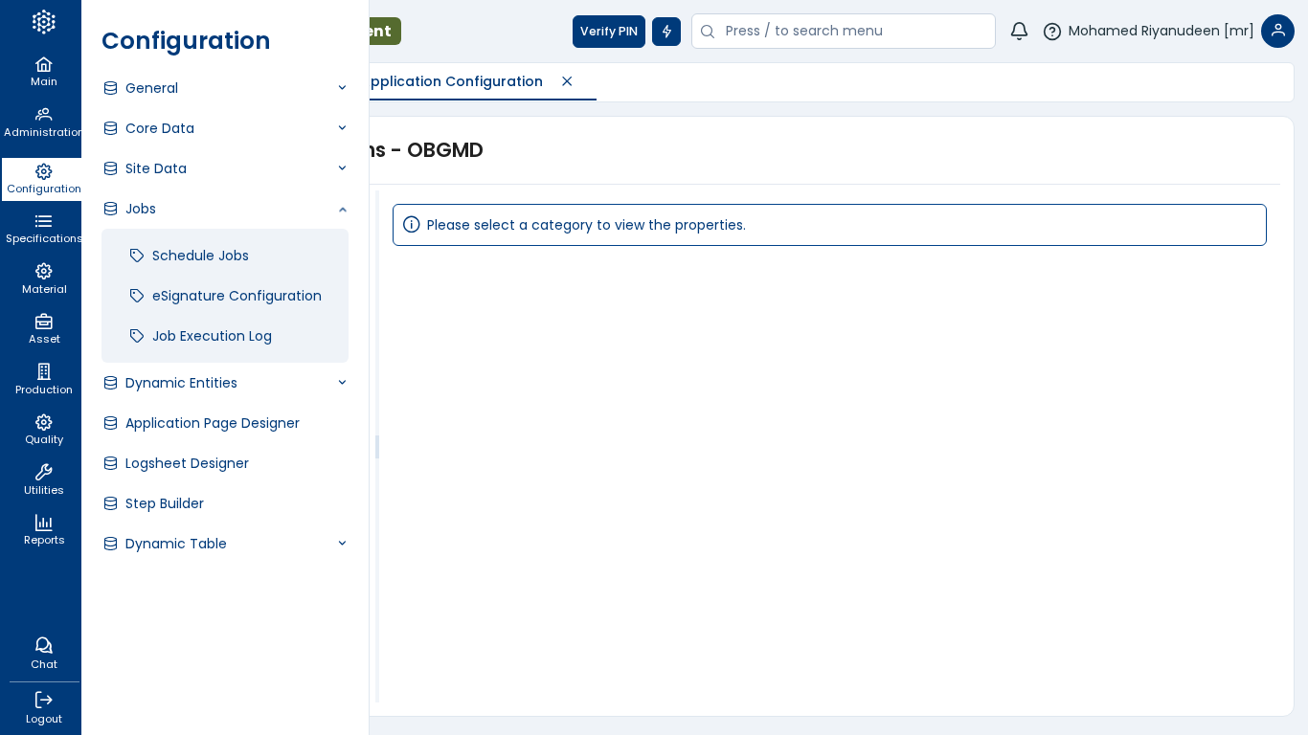Open the Reports chart icon
The image size is (1308, 735).
pos(43,529)
